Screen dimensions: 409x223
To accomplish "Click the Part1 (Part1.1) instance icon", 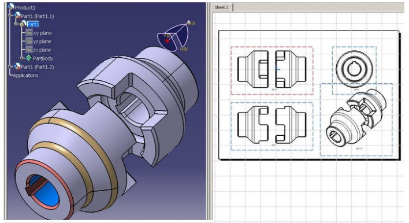I will pos(17,16).
